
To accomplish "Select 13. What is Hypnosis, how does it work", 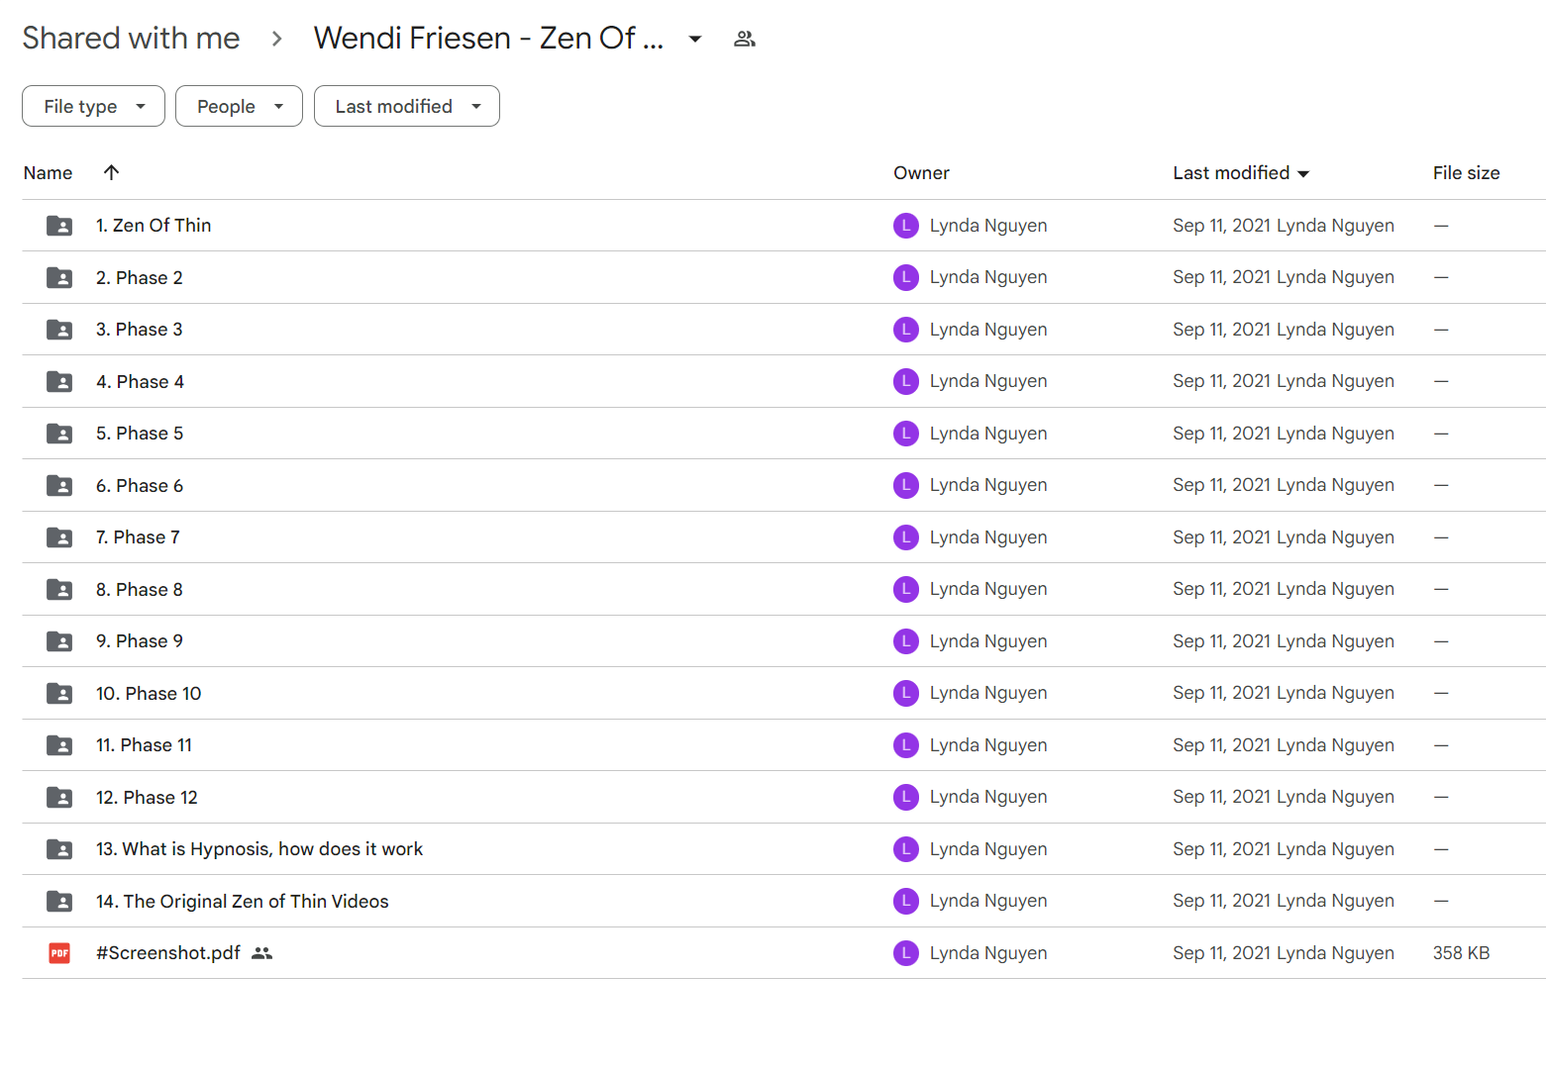I will coord(259,849).
